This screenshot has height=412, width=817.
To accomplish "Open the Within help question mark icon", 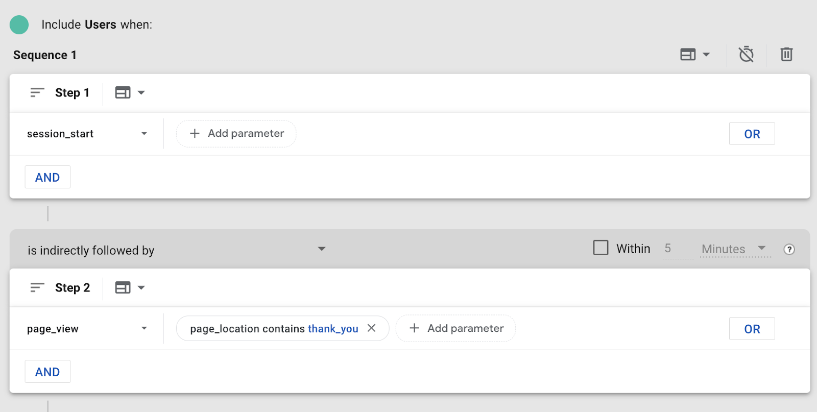I will point(789,249).
